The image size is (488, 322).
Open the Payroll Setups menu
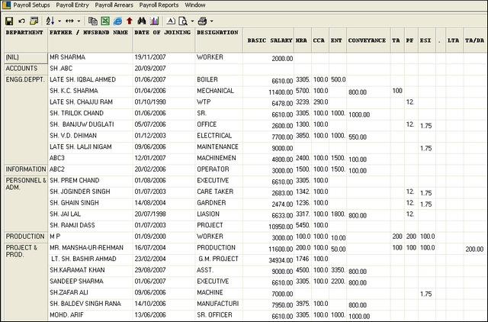coord(31,5)
